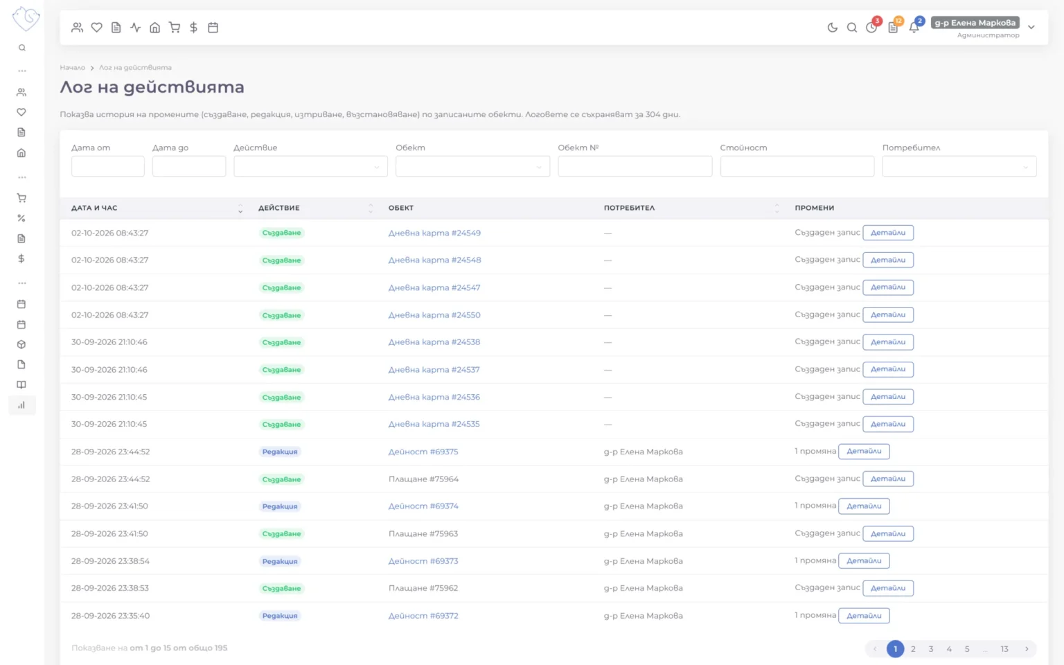1064x665 pixels.
Task: Open the Потребител filter dropdown
Action: 959,166
